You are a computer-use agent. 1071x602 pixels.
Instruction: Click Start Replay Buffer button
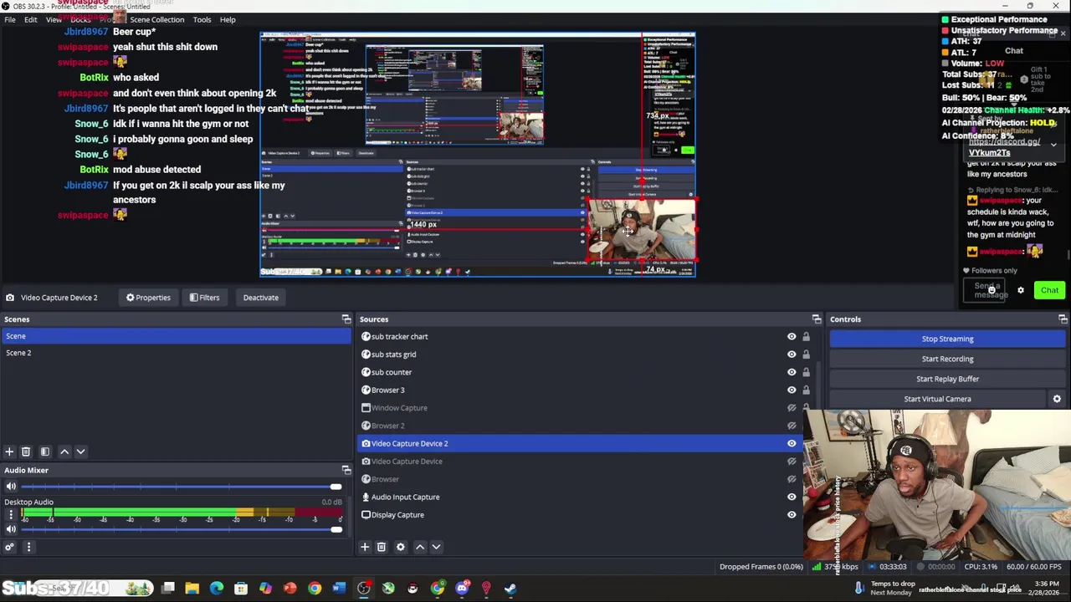click(948, 379)
